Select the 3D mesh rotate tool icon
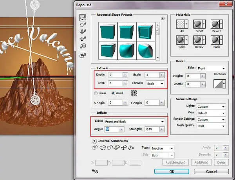The width and height of the screenshot is (235, 180). [x=83, y=18]
